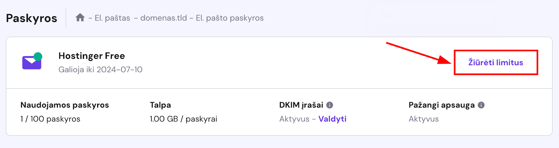The height and width of the screenshot is (148, 559).
Task: Click the purple envelope email icon
Action: pyautogui.click(x=32, y=61)
